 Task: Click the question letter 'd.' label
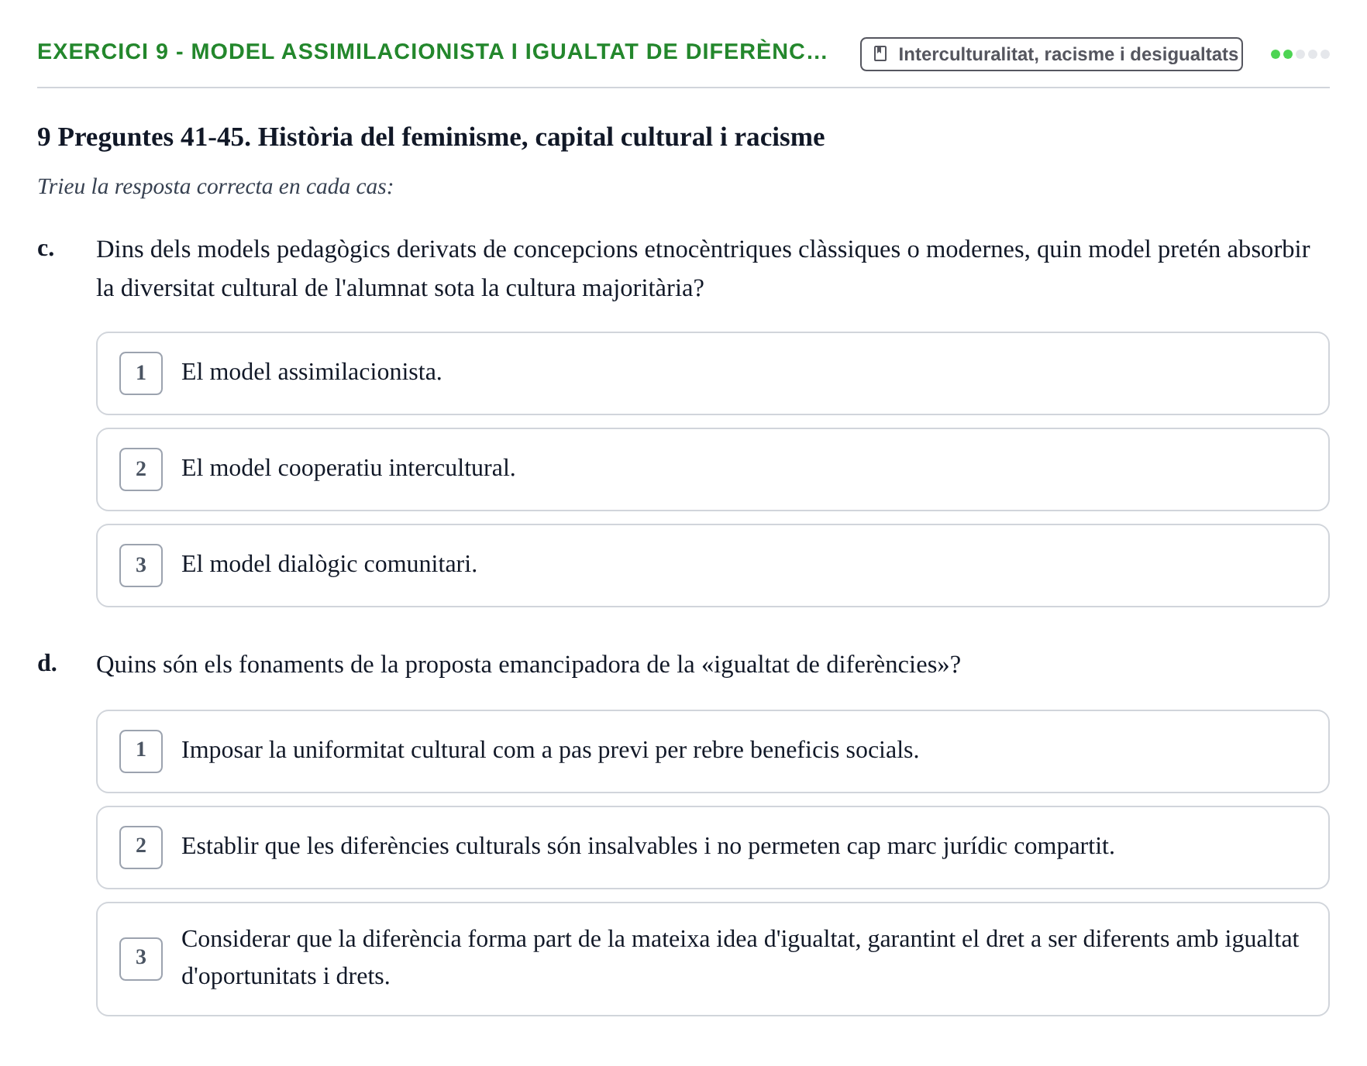pos(47,663)
